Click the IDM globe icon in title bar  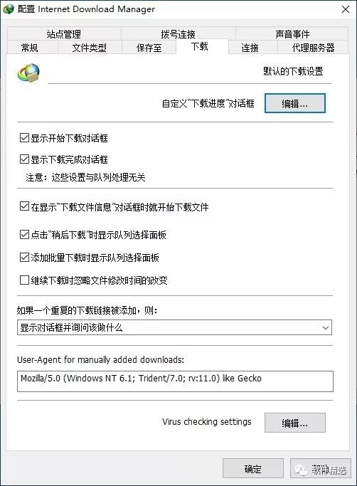(x=9, y=9)
